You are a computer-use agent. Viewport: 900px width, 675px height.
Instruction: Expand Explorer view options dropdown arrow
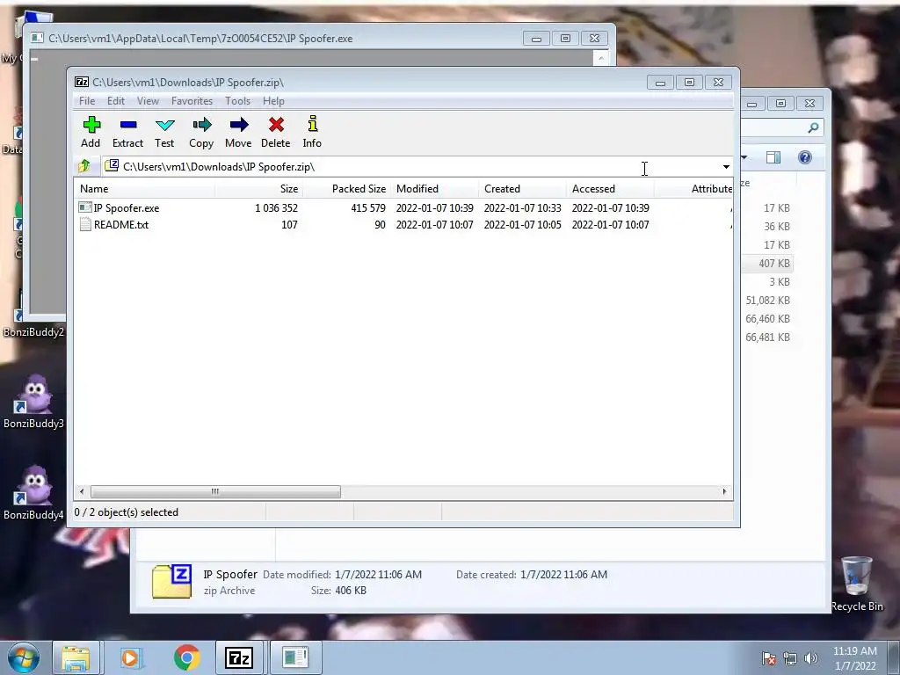pyautogui.click(x=744, y=157)
